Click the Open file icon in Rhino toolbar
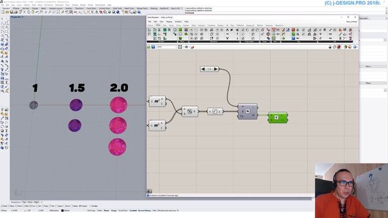The width and height of the screenshot is (388, 218). (7, 12)
